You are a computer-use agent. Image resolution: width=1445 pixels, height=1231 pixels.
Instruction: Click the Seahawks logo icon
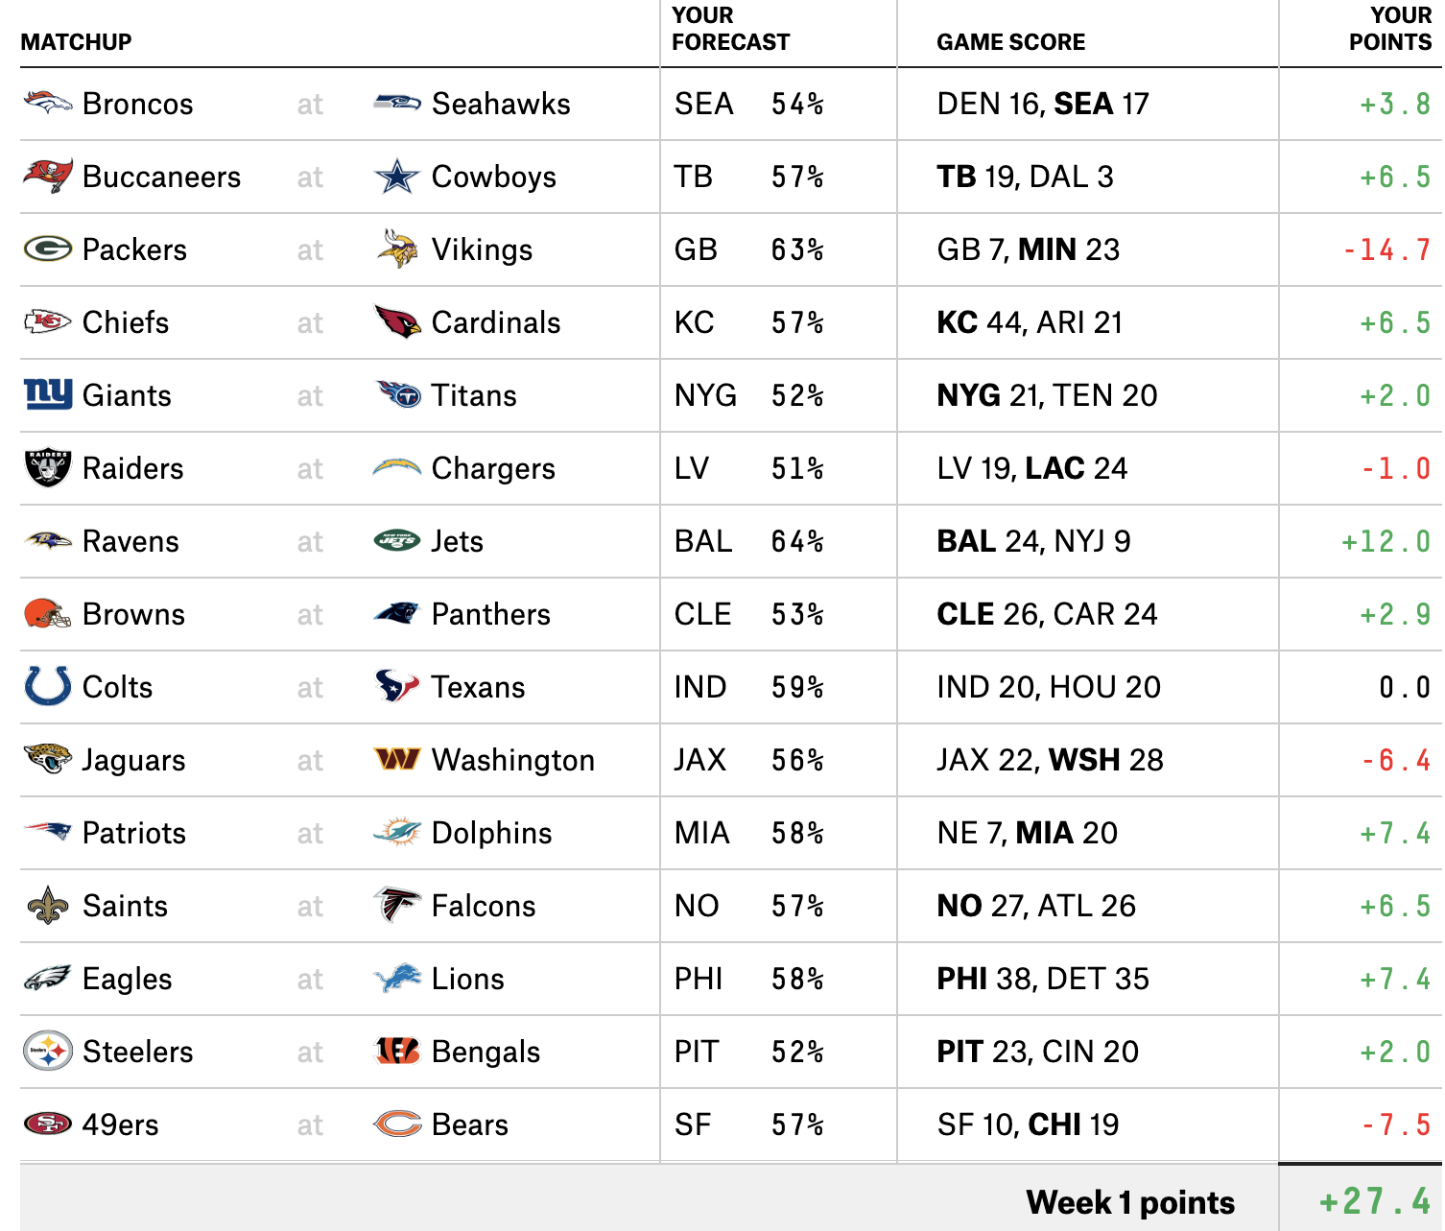tap(396, 103)
